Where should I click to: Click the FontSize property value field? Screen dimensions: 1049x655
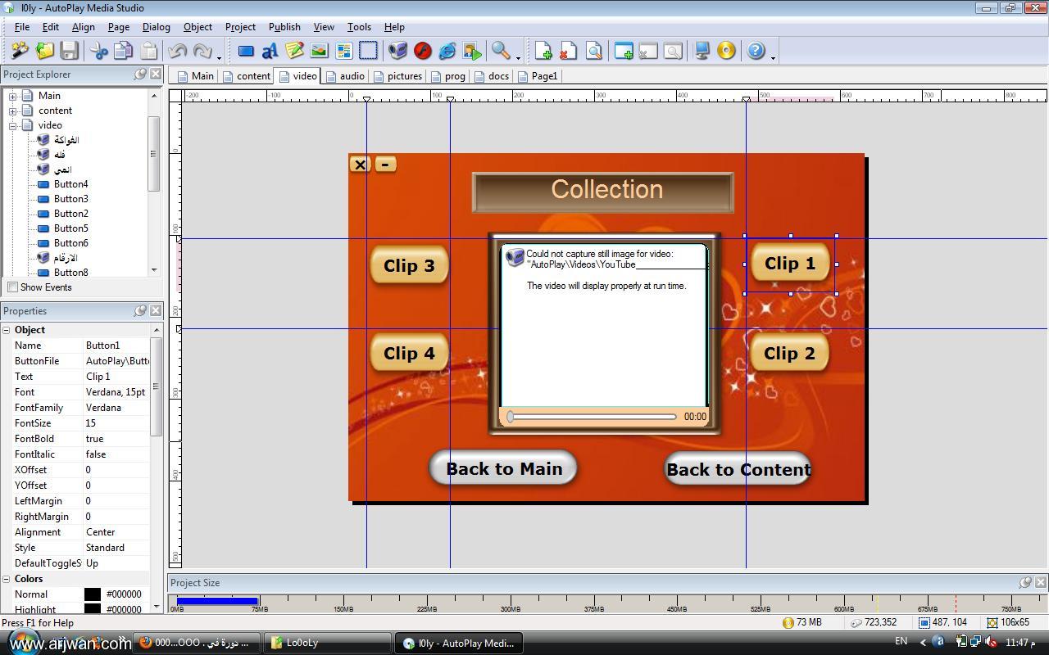pos(115,423)
